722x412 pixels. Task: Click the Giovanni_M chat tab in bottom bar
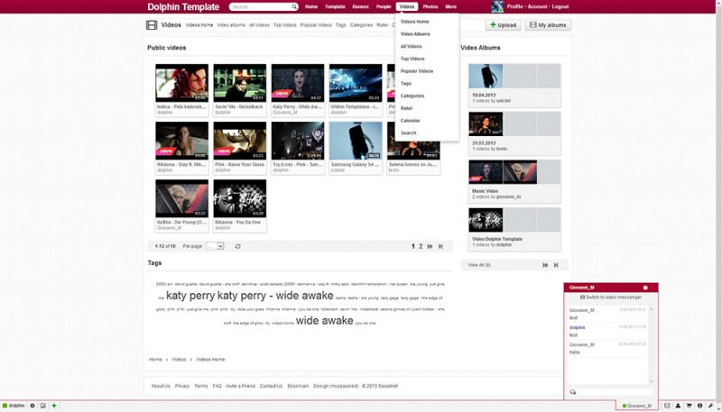pyautogui.click(x=637, y=406)
